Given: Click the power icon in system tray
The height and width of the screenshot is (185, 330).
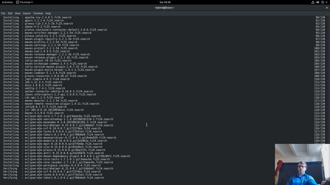Looking at the screenshot, I should 322,2.
